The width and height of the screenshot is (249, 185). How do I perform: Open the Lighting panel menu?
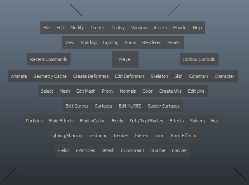[110, 43]
